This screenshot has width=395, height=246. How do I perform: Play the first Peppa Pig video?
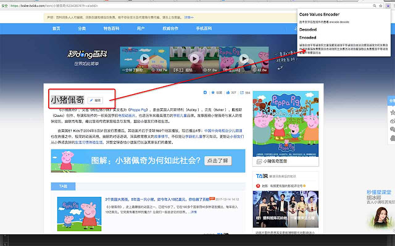(x=144, y=59)
